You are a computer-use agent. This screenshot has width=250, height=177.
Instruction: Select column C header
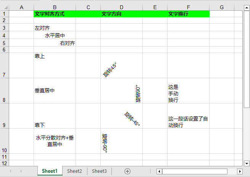[88, 7]
